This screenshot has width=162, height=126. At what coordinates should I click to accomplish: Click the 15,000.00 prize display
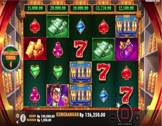pyautogui.click(x=35, y=8)
